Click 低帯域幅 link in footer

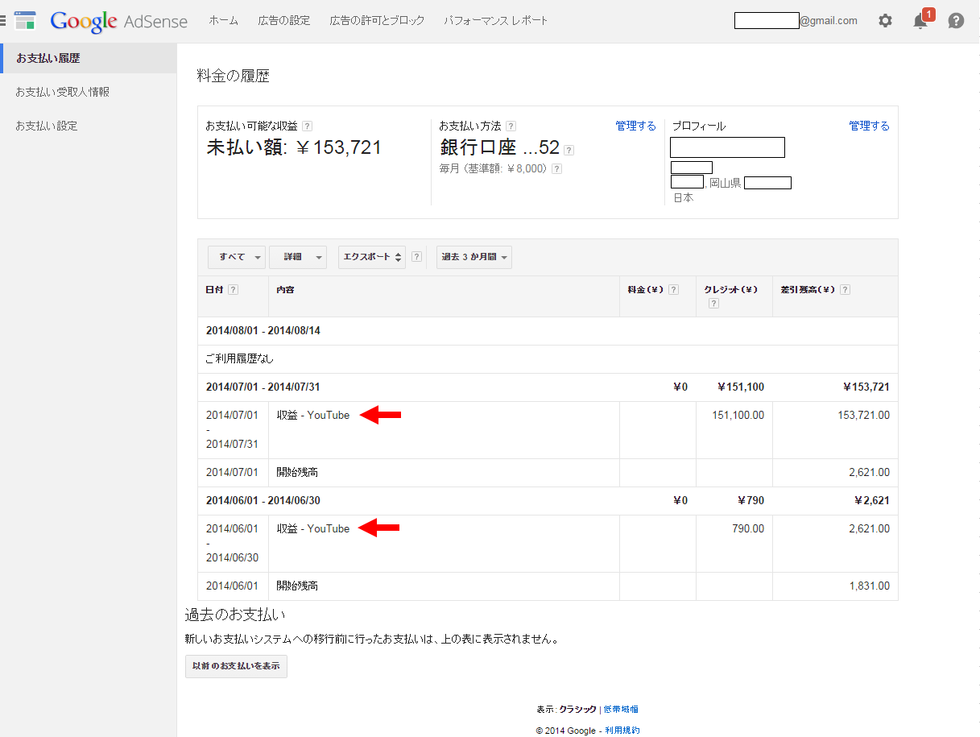[x=621, y=710]
